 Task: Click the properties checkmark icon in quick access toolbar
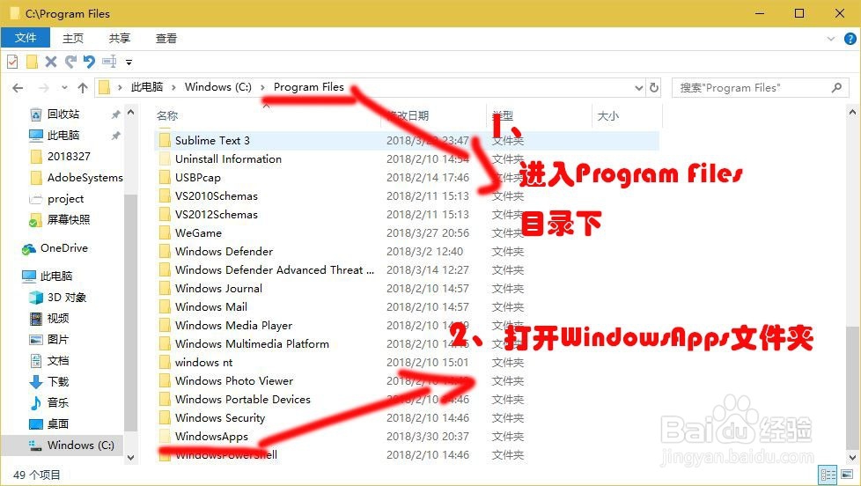pos(12,62)
